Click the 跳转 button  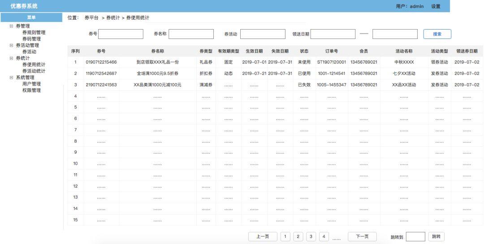(x=436, y=236)
